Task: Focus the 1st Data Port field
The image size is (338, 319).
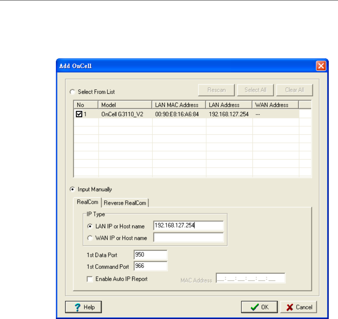Action: pyautogui.click(x=150, y=255)
